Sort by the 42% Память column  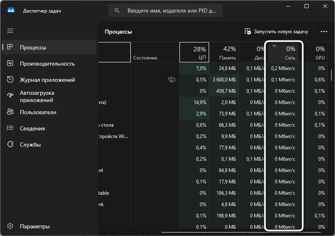224,52
